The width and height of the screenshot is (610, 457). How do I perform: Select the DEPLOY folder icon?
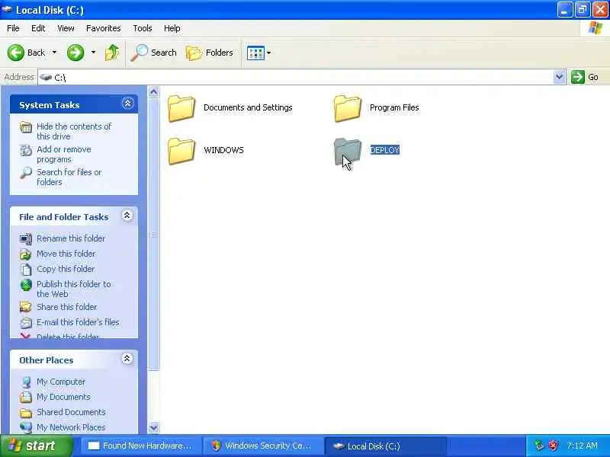(348, 152)
